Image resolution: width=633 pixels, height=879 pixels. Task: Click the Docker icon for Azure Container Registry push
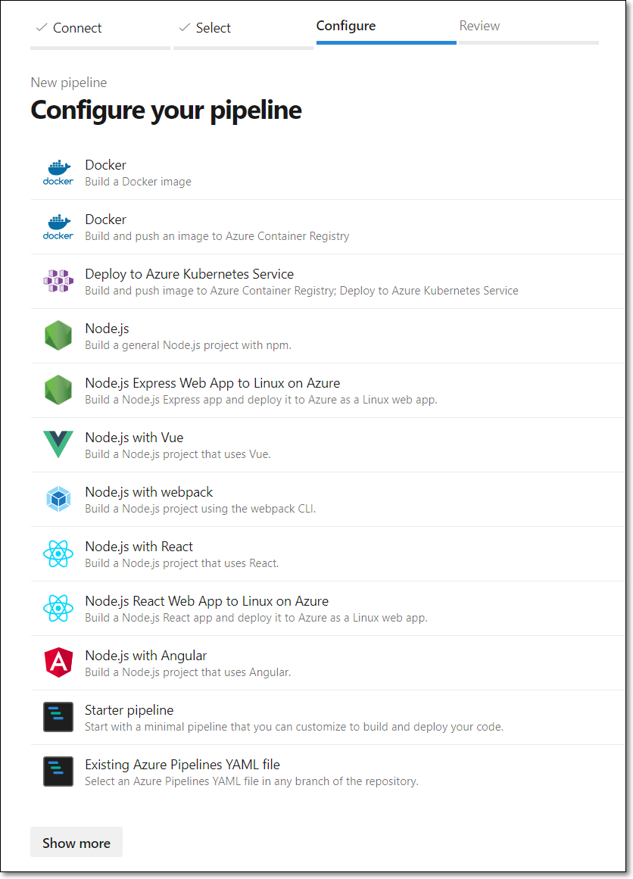tap(58, 227)
